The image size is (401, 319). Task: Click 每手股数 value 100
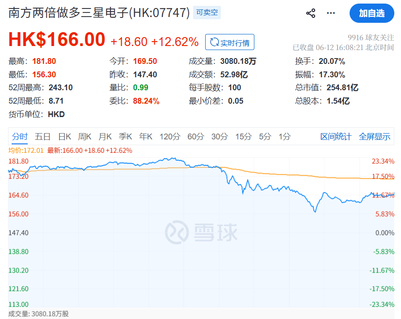click(235, 88)
